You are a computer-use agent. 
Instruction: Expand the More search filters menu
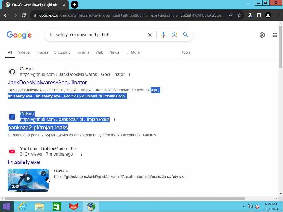point(133,52)
